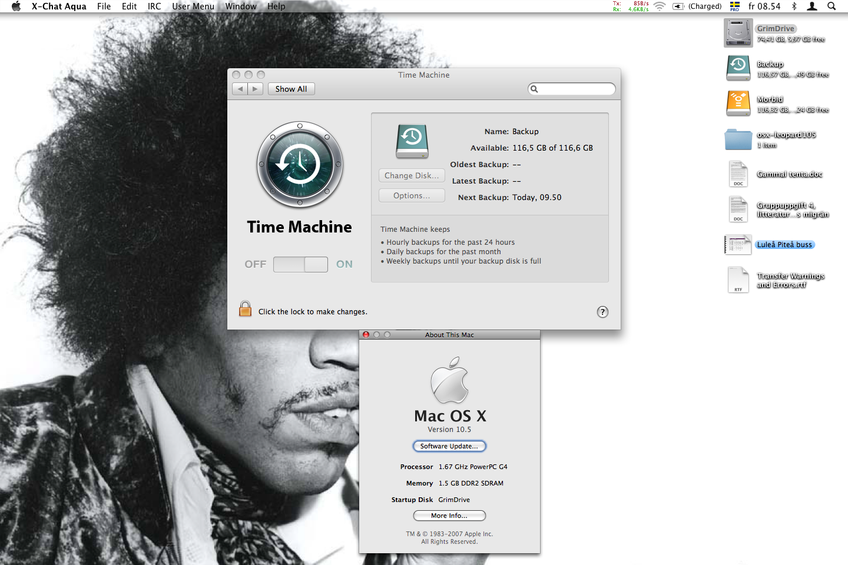Go forward with the right arrow button
848x565 pixels.
point(255,89)
